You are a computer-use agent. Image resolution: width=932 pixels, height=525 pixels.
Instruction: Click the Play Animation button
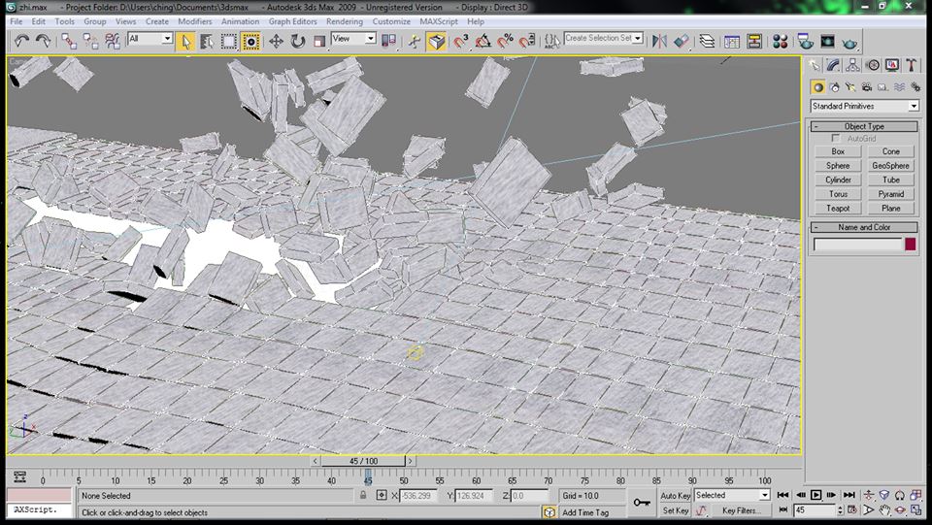815,495
